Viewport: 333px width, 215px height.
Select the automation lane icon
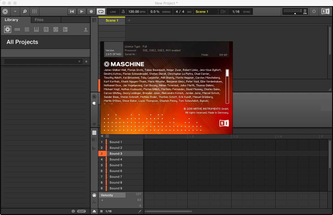coord(94,202)
